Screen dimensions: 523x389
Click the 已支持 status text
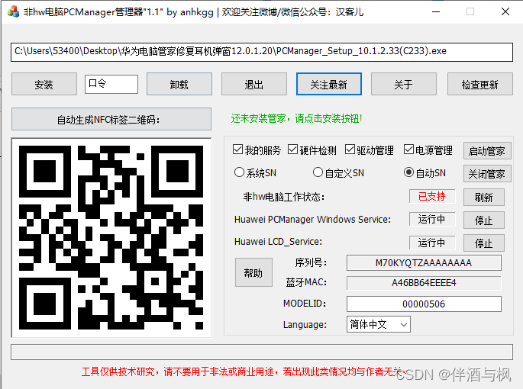[x=432, y=196]
